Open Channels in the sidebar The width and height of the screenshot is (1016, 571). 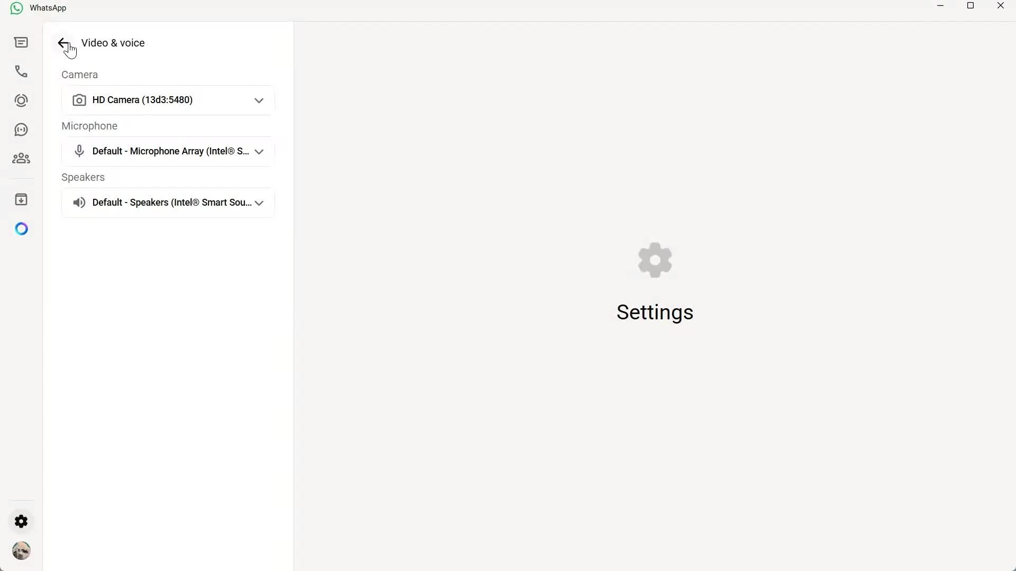(x=21, y=130)
